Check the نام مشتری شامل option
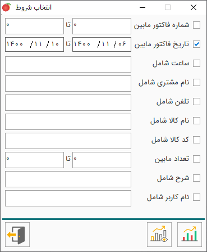207x252 pixels. (196, 82)
